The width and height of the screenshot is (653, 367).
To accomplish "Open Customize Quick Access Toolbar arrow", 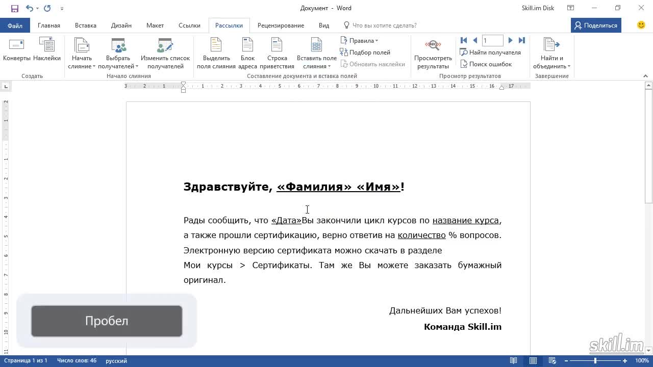I will tap(62, 9).
